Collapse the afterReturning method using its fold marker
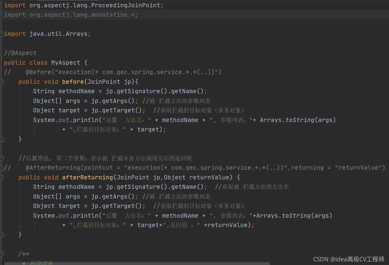The image size is (389, 265). 2,178
